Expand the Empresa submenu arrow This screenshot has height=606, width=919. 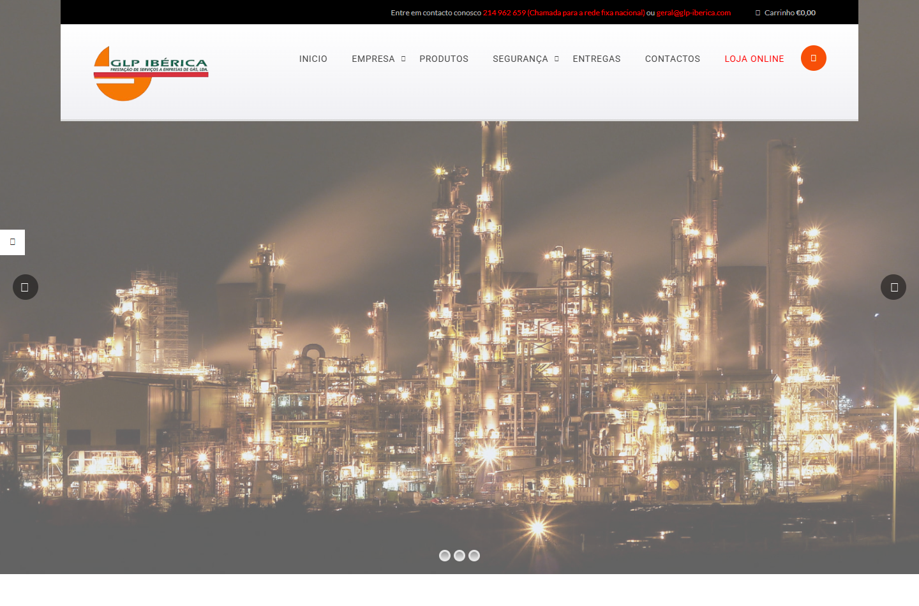(403, 59)
